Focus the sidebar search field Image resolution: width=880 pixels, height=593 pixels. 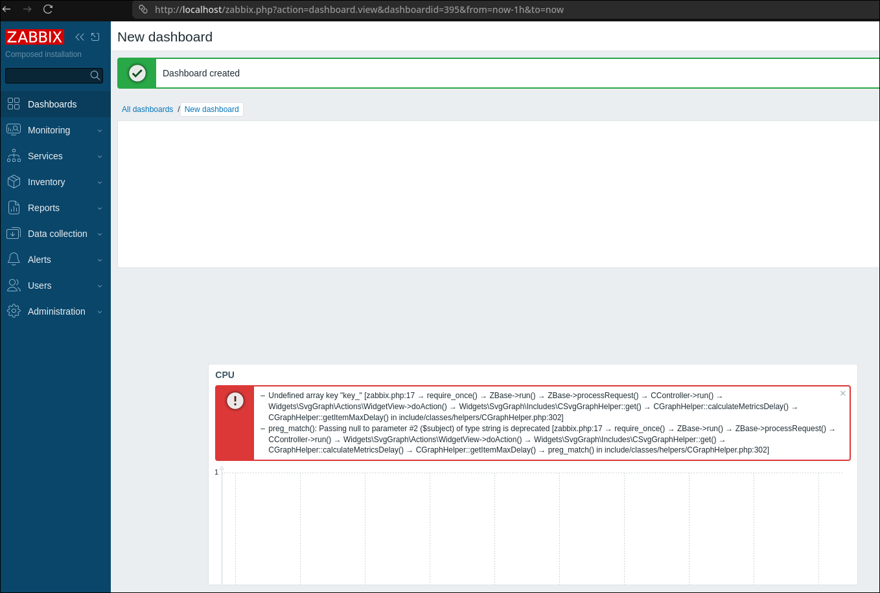point(47,76)
